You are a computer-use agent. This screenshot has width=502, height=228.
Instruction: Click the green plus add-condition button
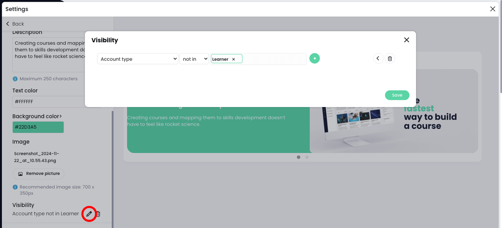click(315, 58)
